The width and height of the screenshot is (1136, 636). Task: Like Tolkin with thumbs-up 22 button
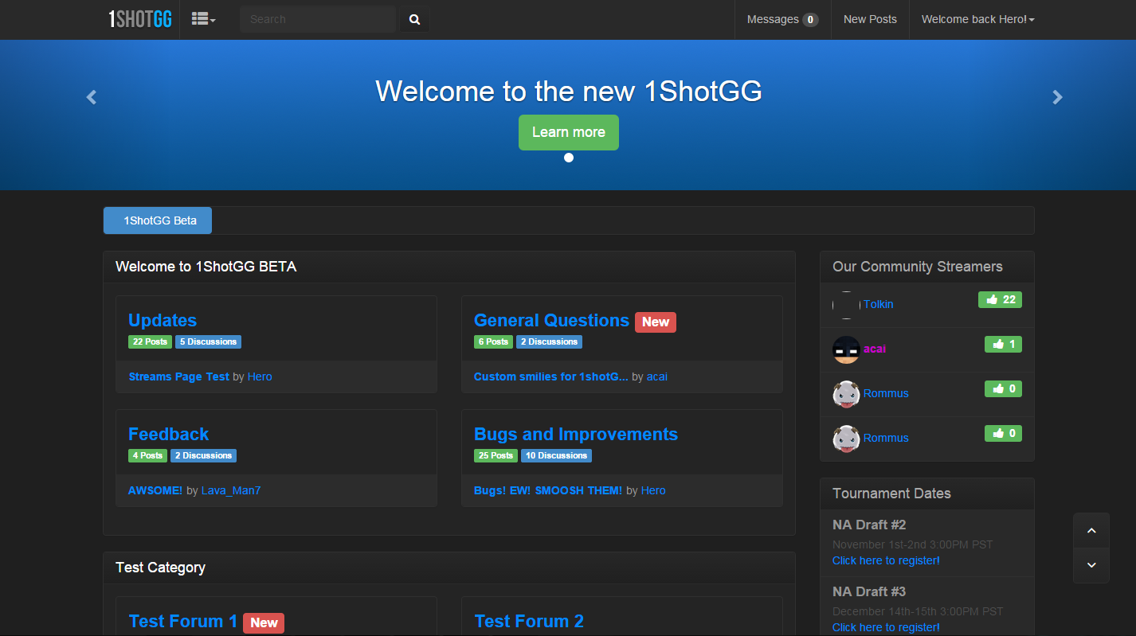click(1000, 299)
